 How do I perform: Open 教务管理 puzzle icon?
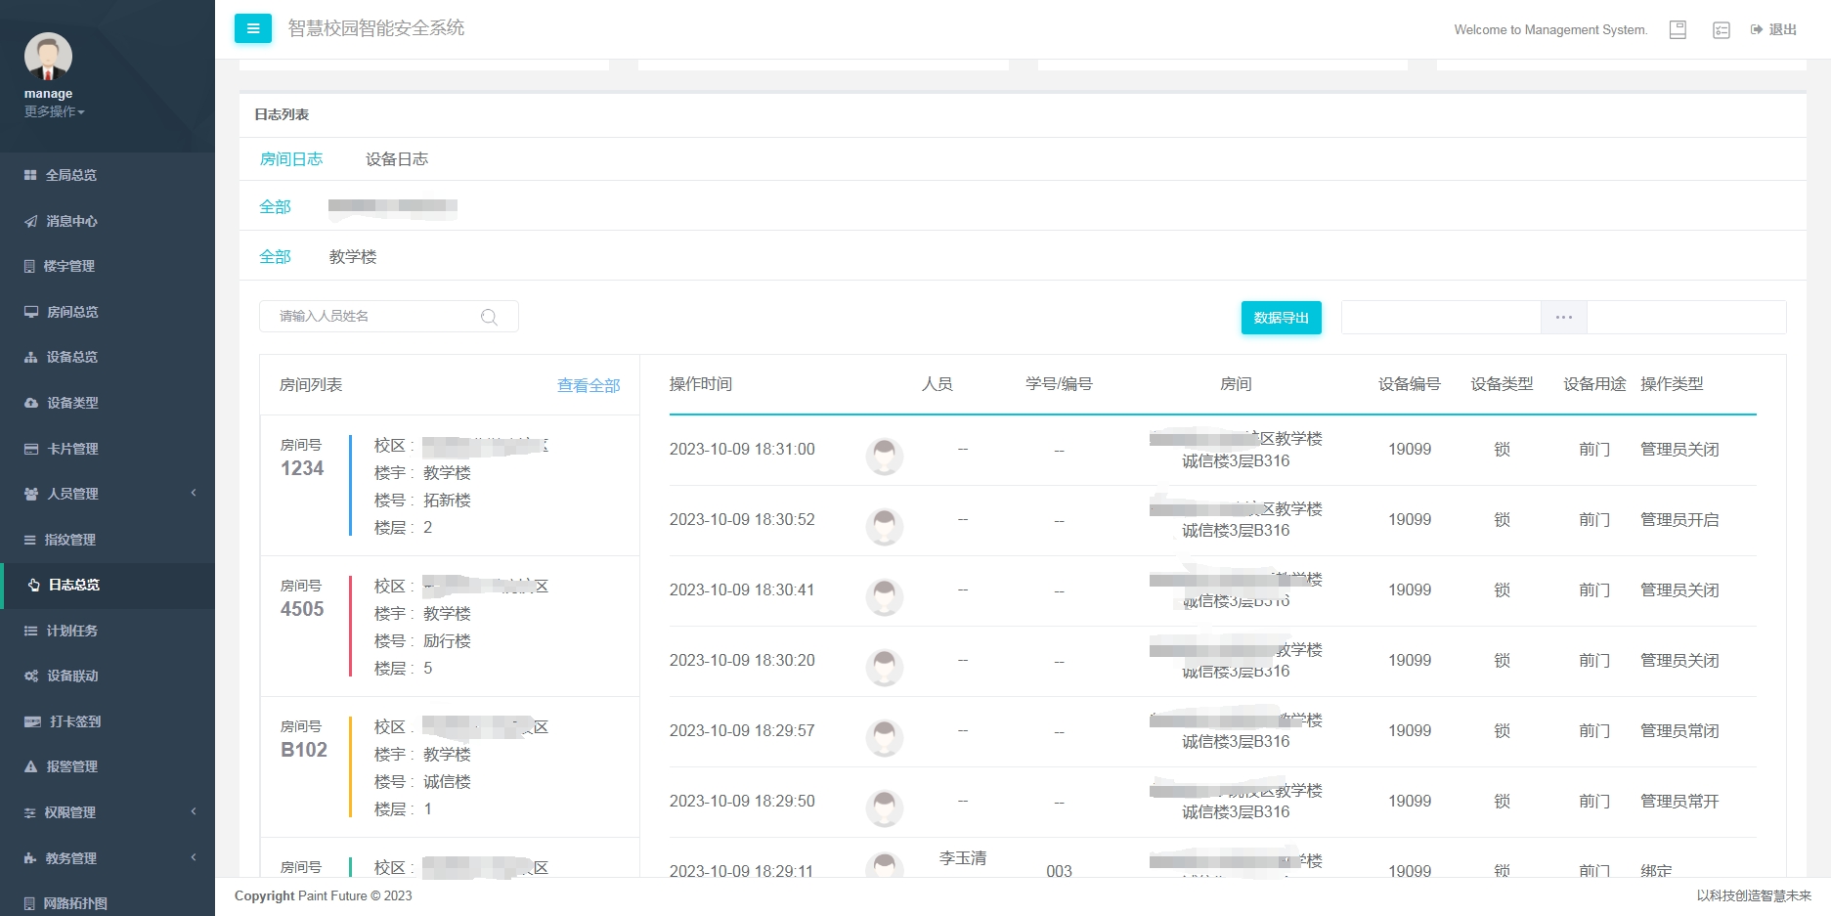29,858
